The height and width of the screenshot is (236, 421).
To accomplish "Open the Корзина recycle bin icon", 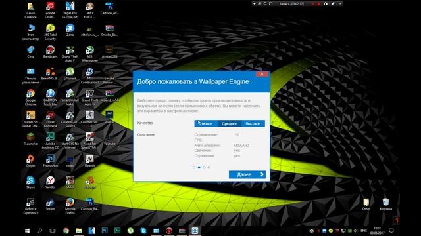I will click(386, 204).
